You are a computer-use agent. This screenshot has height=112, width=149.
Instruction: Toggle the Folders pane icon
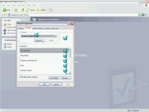pyautogui.click(x=38, y=10)
